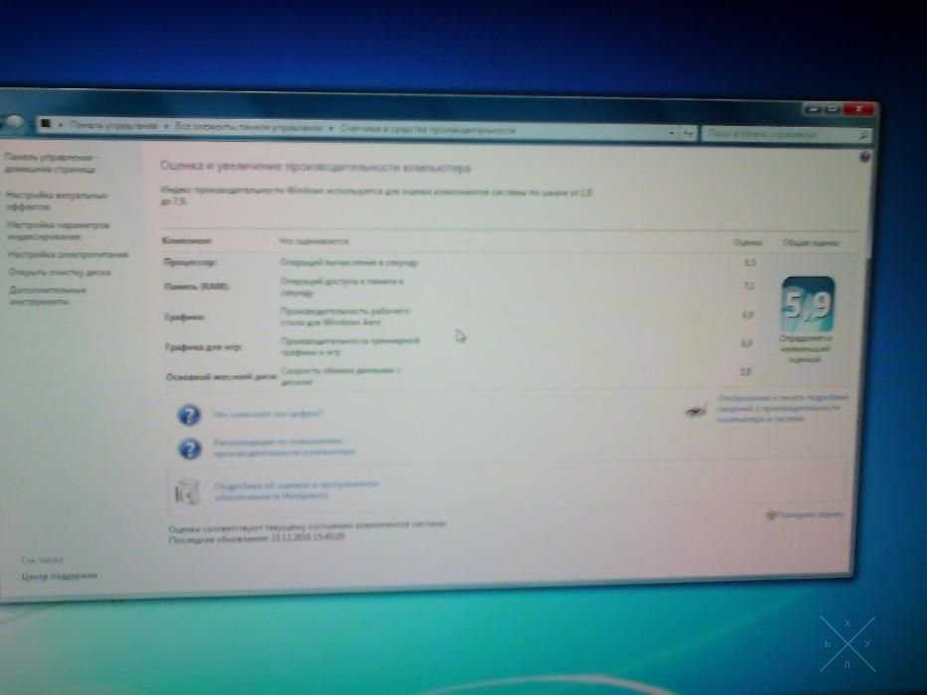This screenshot has width=927, height=695.
Task: Click the page heading 'Оценка и увеличение производительности компьютера'
Action: (x=316, y=167)
